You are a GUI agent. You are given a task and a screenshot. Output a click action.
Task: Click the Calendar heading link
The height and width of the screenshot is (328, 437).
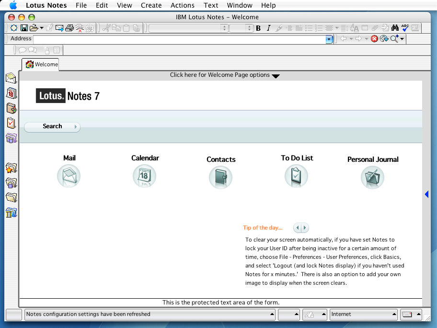(145, 158)
